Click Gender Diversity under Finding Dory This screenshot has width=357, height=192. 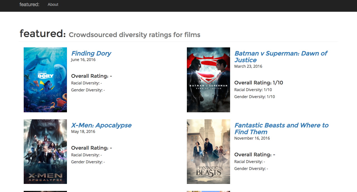[x=88, y=90]
